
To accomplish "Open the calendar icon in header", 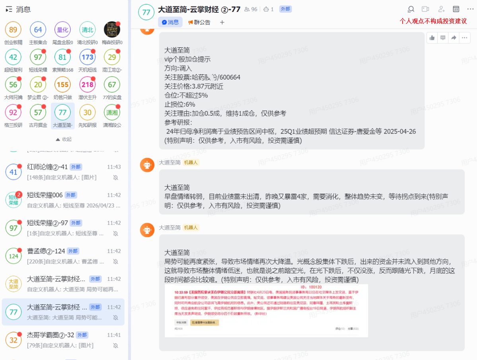I will coord(456,9).
